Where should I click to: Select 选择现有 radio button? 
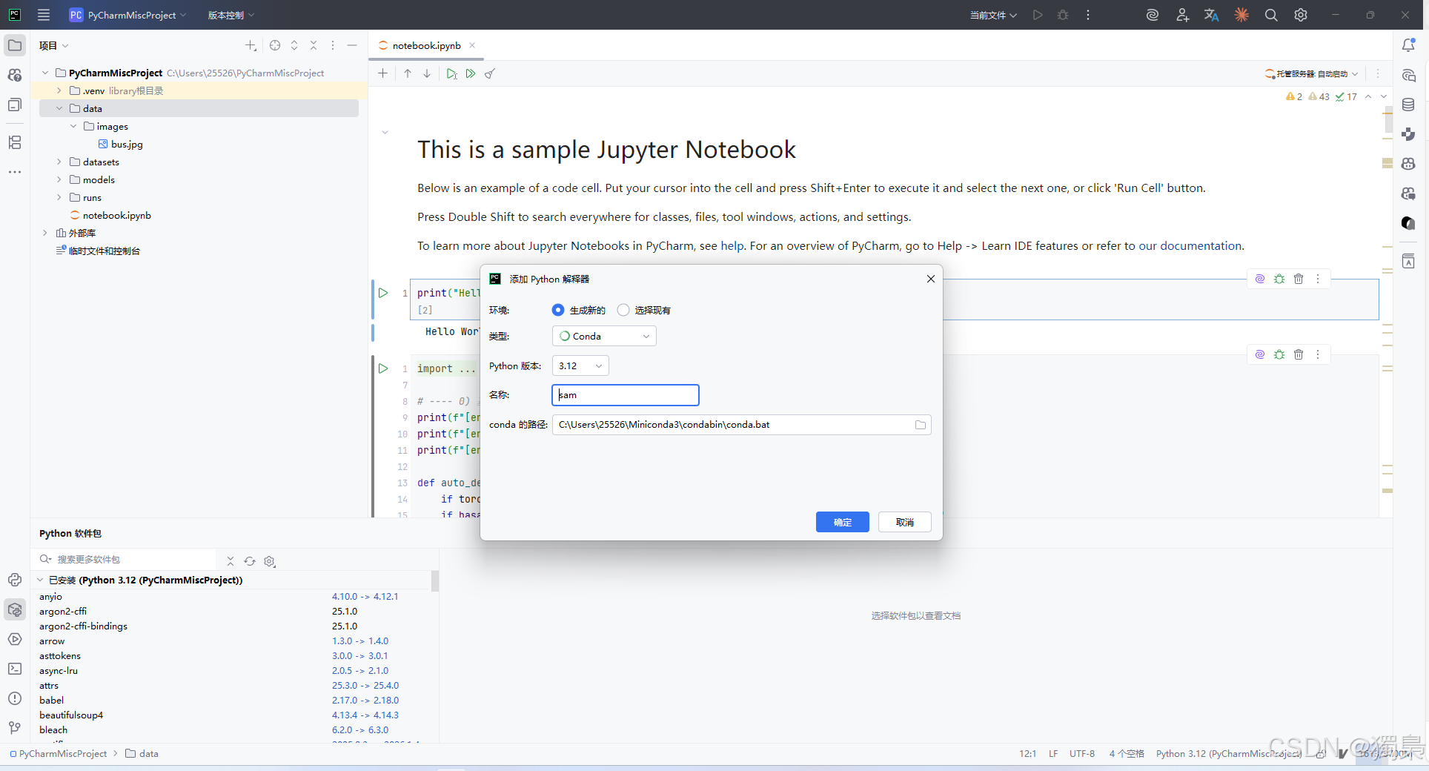click(623, 310)
